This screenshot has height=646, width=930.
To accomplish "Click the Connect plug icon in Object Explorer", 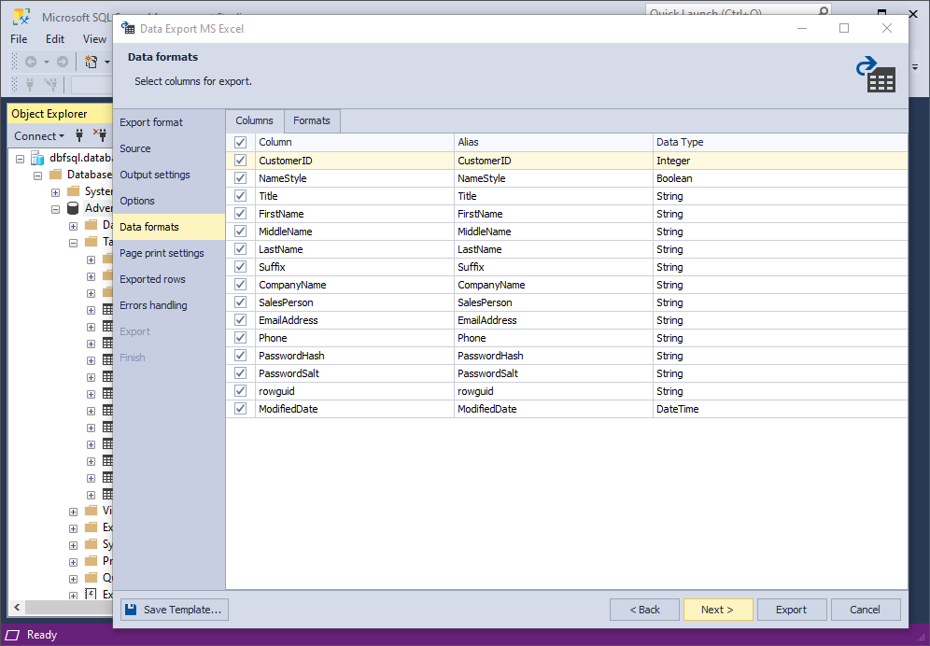I will point(79,135).
